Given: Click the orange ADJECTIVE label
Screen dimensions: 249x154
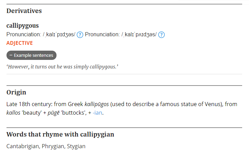Looking at the screenshot, I should pos(20,43).
